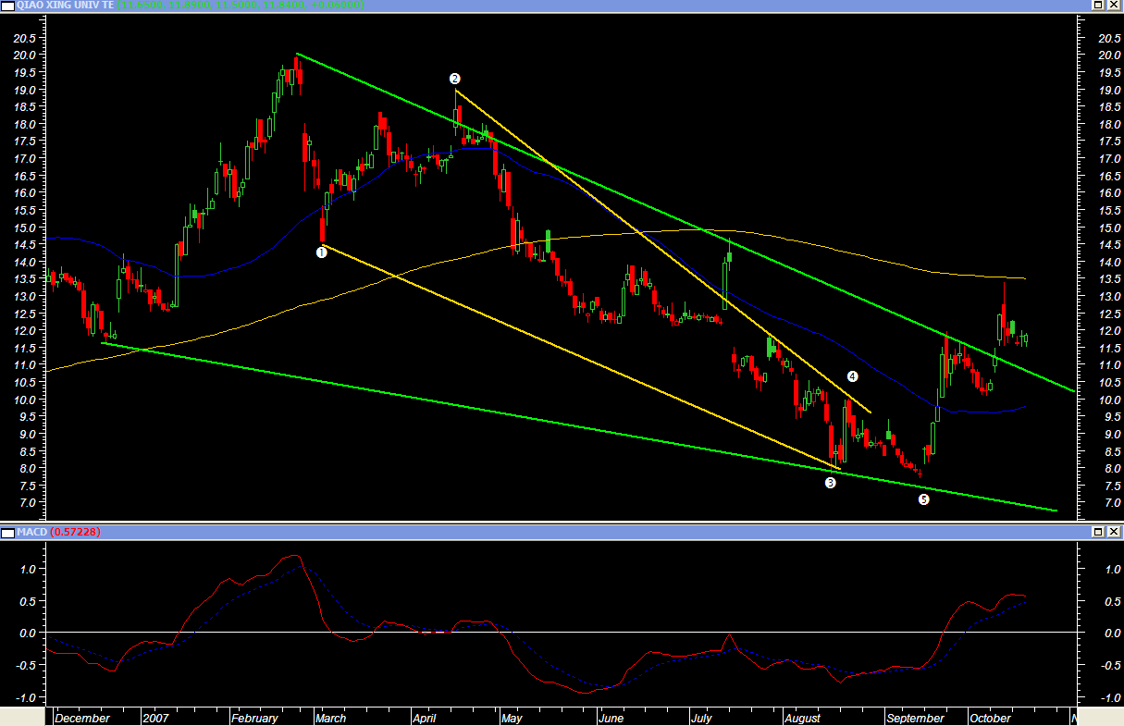The width and height of the screenshot is (1124, 726).
Task: Close the QIAO XING price chart panel
Action: pyautogui.click(x=1112, y=6)
